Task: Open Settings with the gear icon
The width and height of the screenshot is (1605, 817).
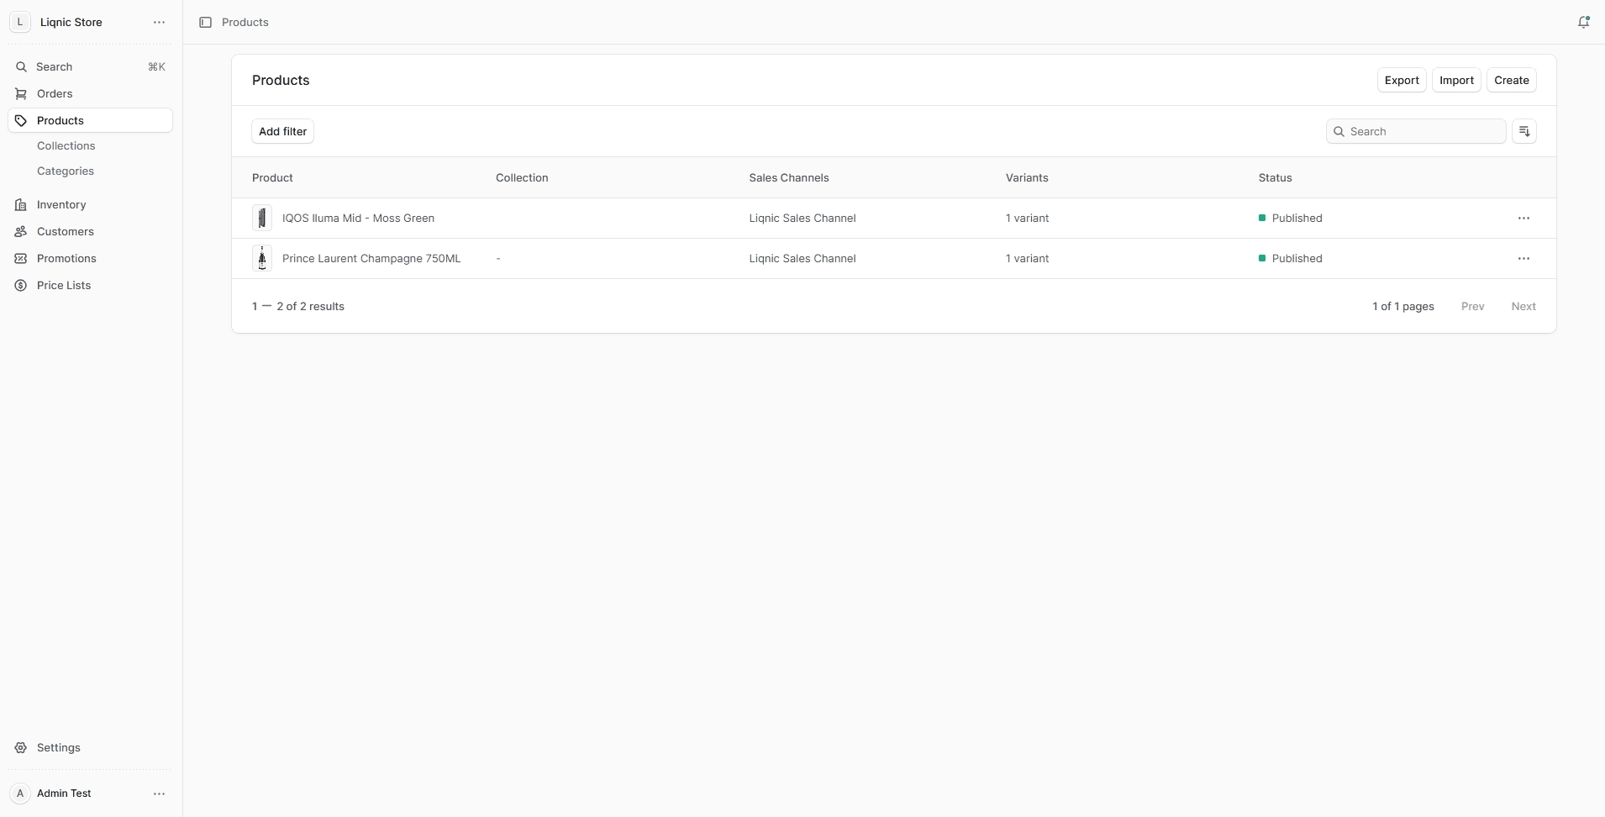Action: 20,747
